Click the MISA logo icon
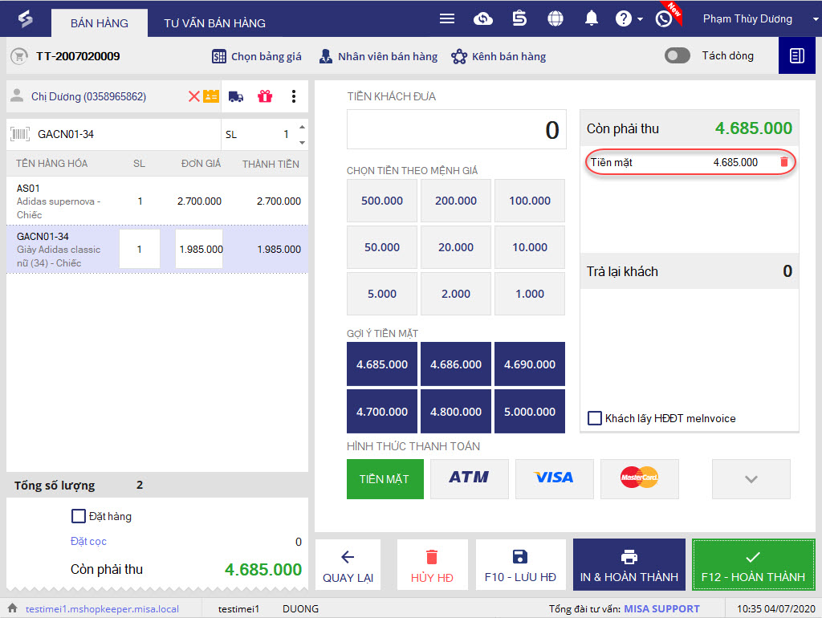This screenshot has height=618, width=822. [x=25, y=19]
